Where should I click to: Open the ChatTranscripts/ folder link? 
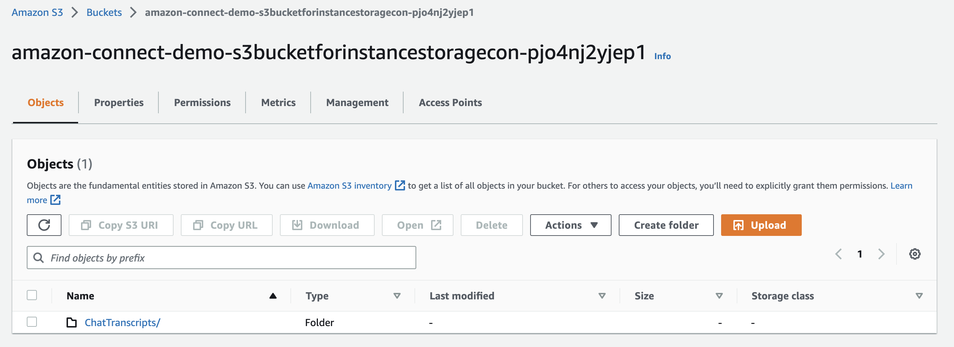123,322
